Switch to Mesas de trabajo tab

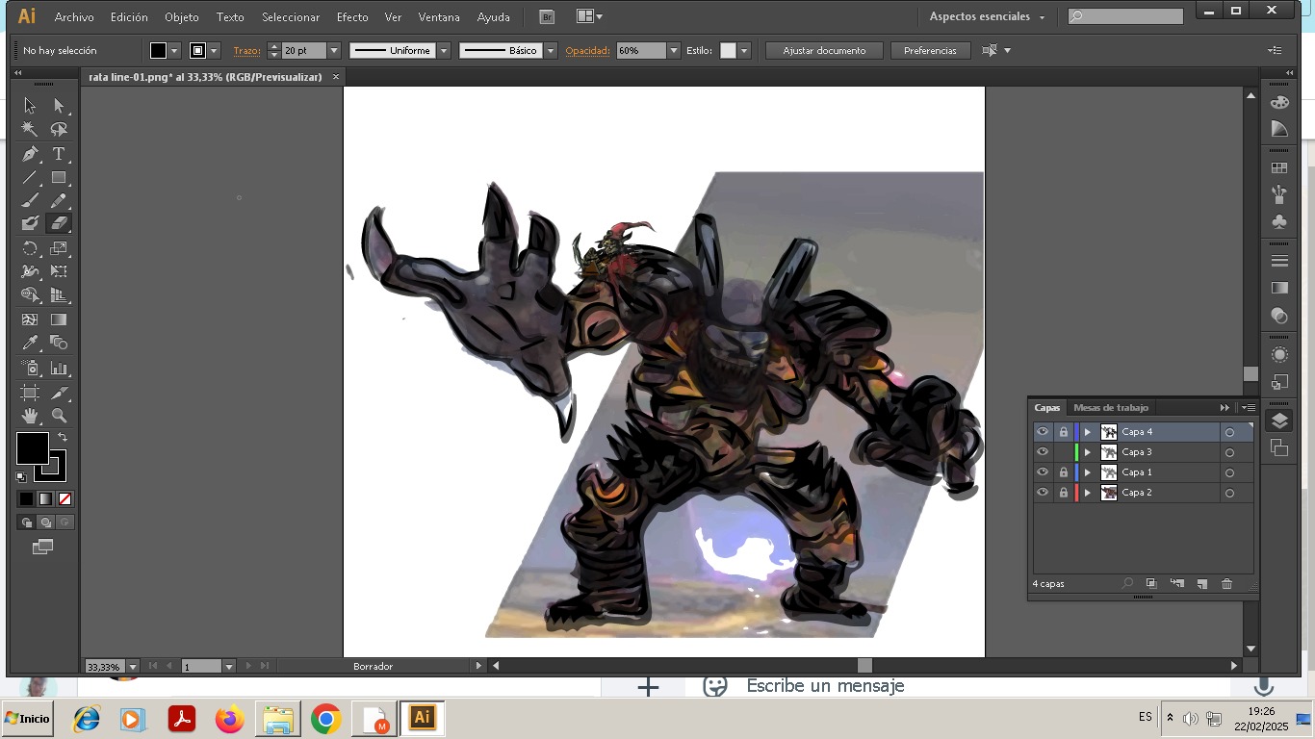tap(1110, 408)
